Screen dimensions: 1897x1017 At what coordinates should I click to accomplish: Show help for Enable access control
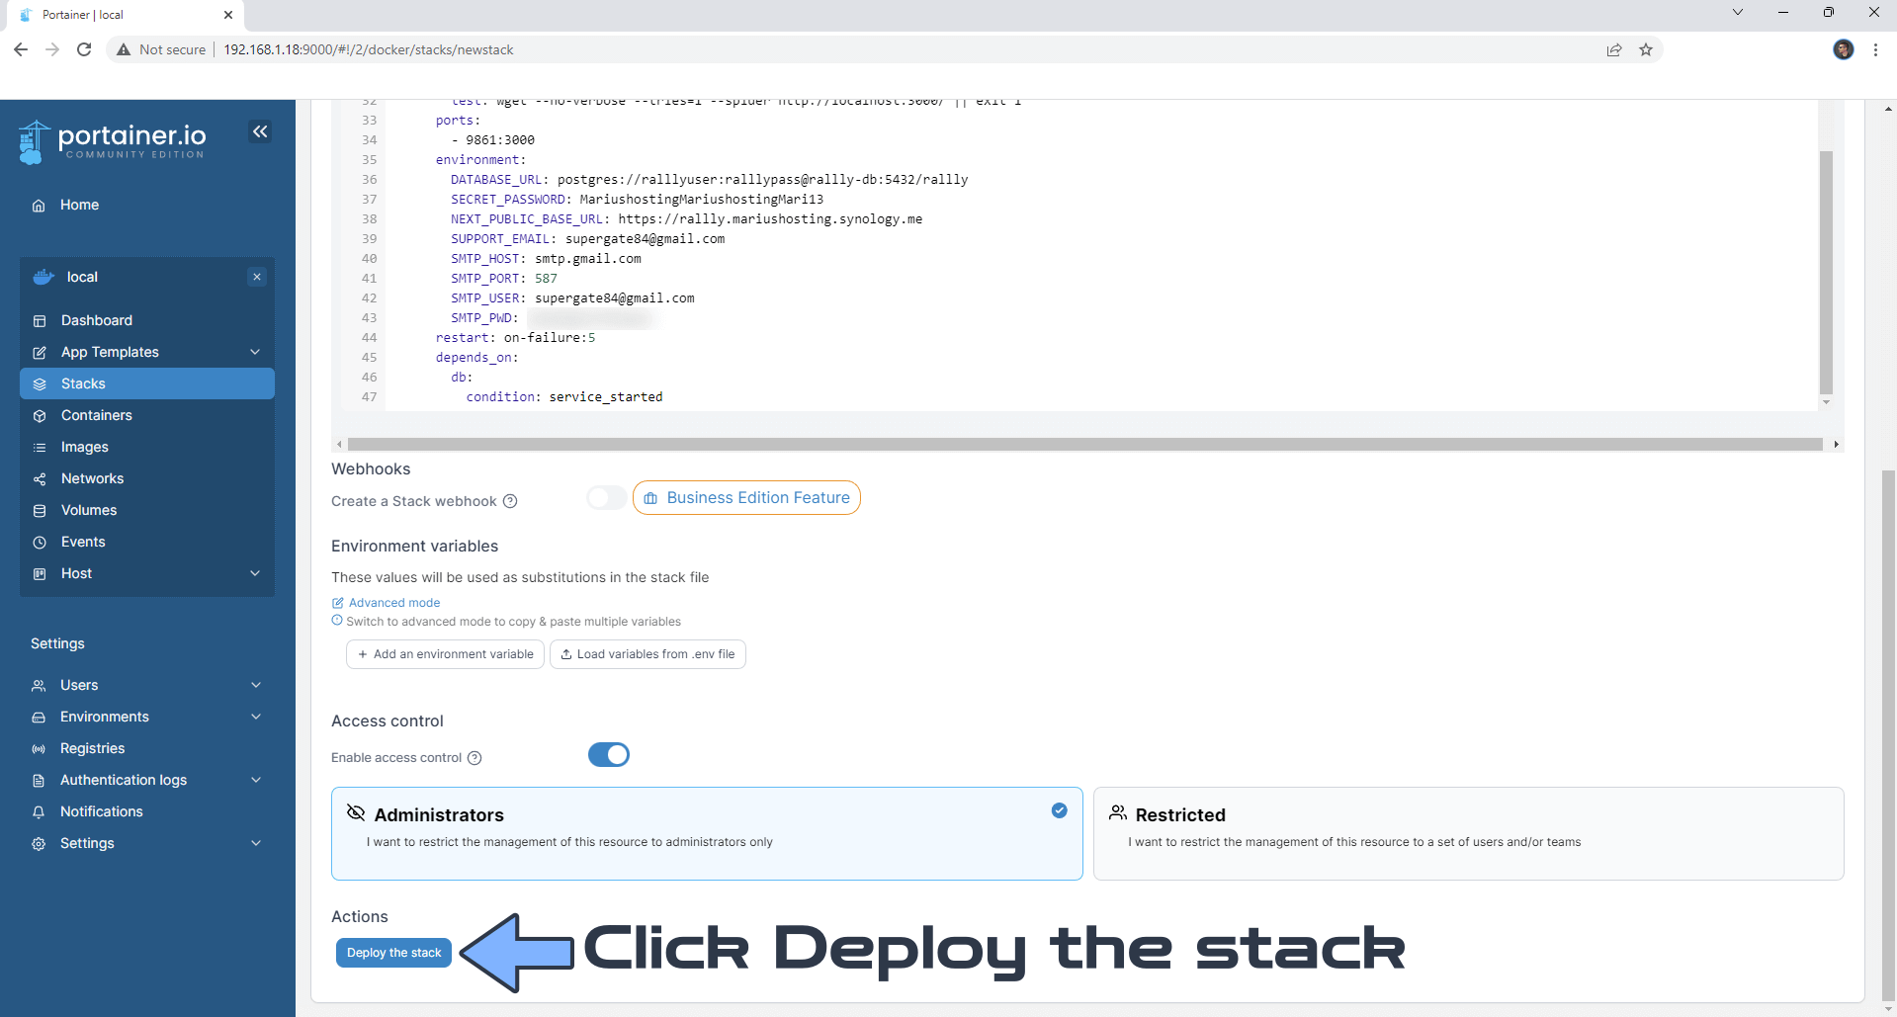point(474,758)
